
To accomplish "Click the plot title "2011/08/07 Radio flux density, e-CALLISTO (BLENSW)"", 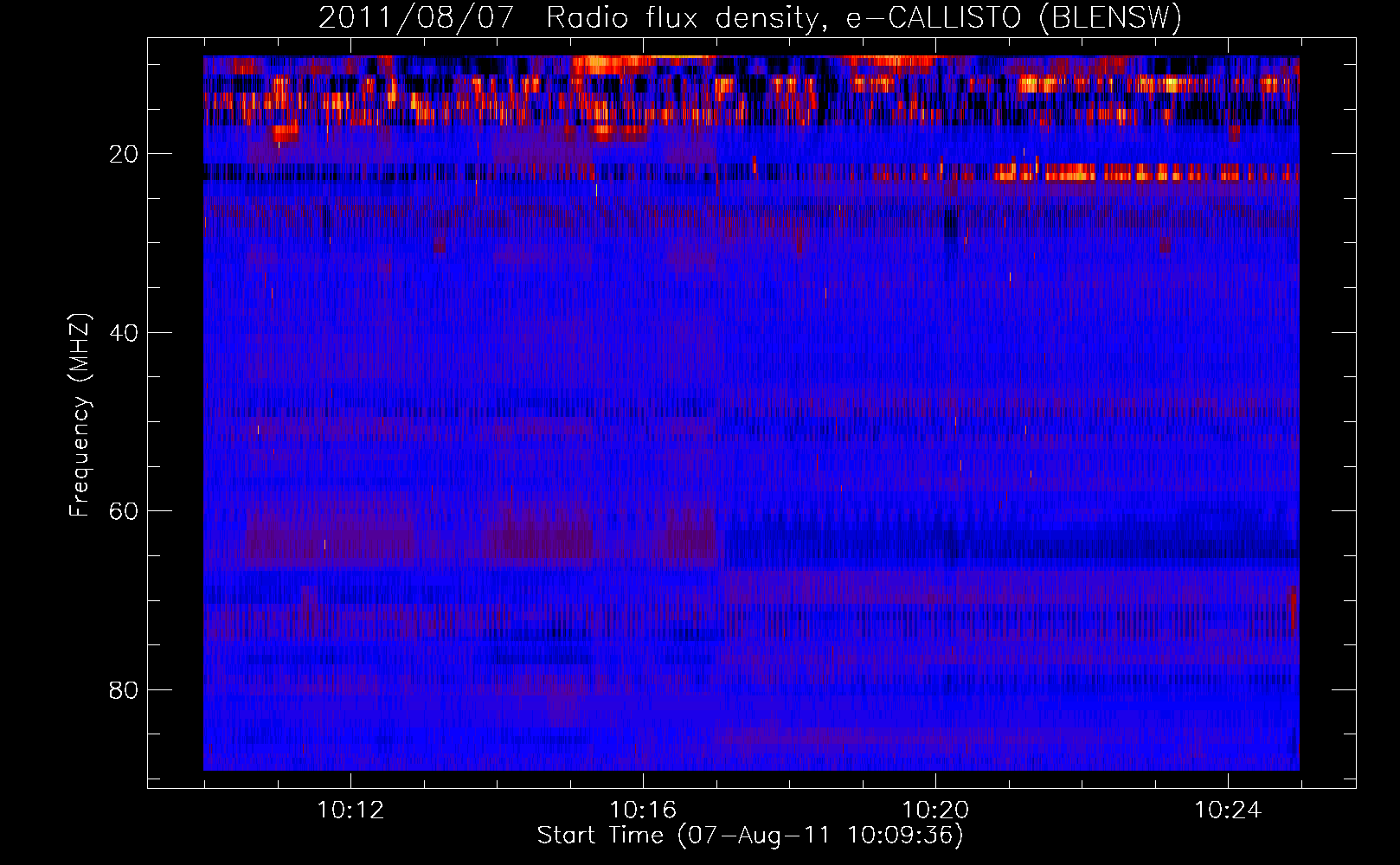I will pos(750,18).
